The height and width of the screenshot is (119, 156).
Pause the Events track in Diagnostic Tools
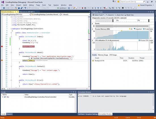[94, 26]
